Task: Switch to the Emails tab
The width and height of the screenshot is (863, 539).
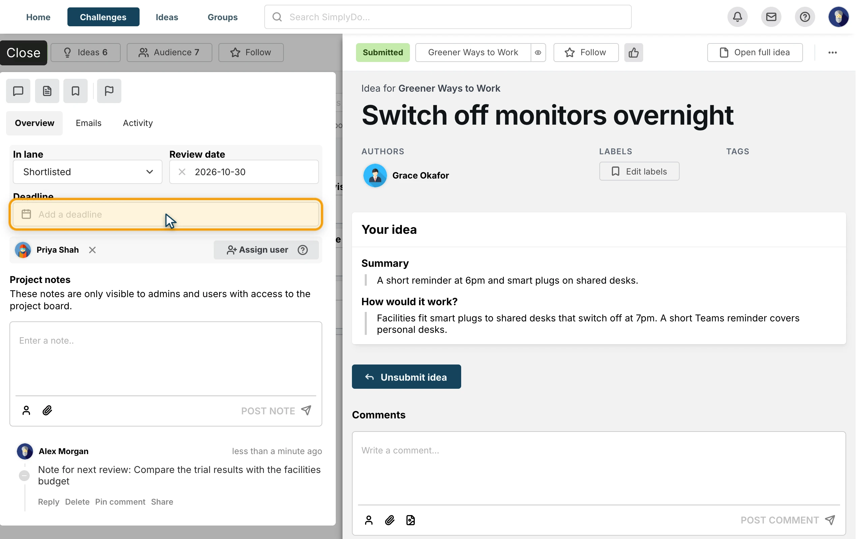Action: tap(88, 123)
